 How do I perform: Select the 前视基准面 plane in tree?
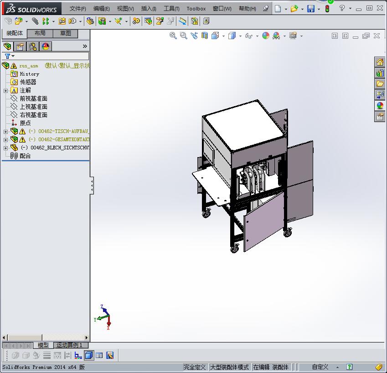(x=34, y=99)
